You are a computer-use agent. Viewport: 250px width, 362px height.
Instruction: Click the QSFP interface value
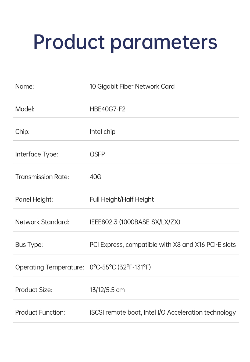(x=97, y=154)
